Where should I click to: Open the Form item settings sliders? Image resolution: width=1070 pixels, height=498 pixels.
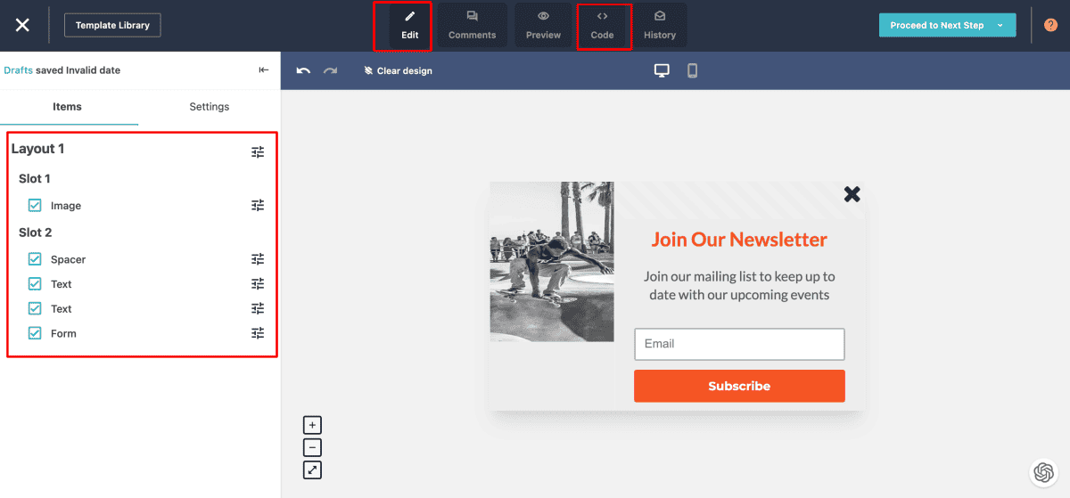(x=258, y=333)
